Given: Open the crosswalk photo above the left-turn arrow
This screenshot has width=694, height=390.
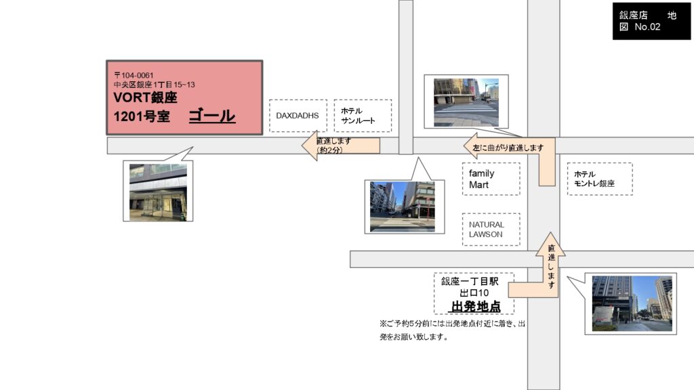Looking at the screenshot, I should click(466, 102).
